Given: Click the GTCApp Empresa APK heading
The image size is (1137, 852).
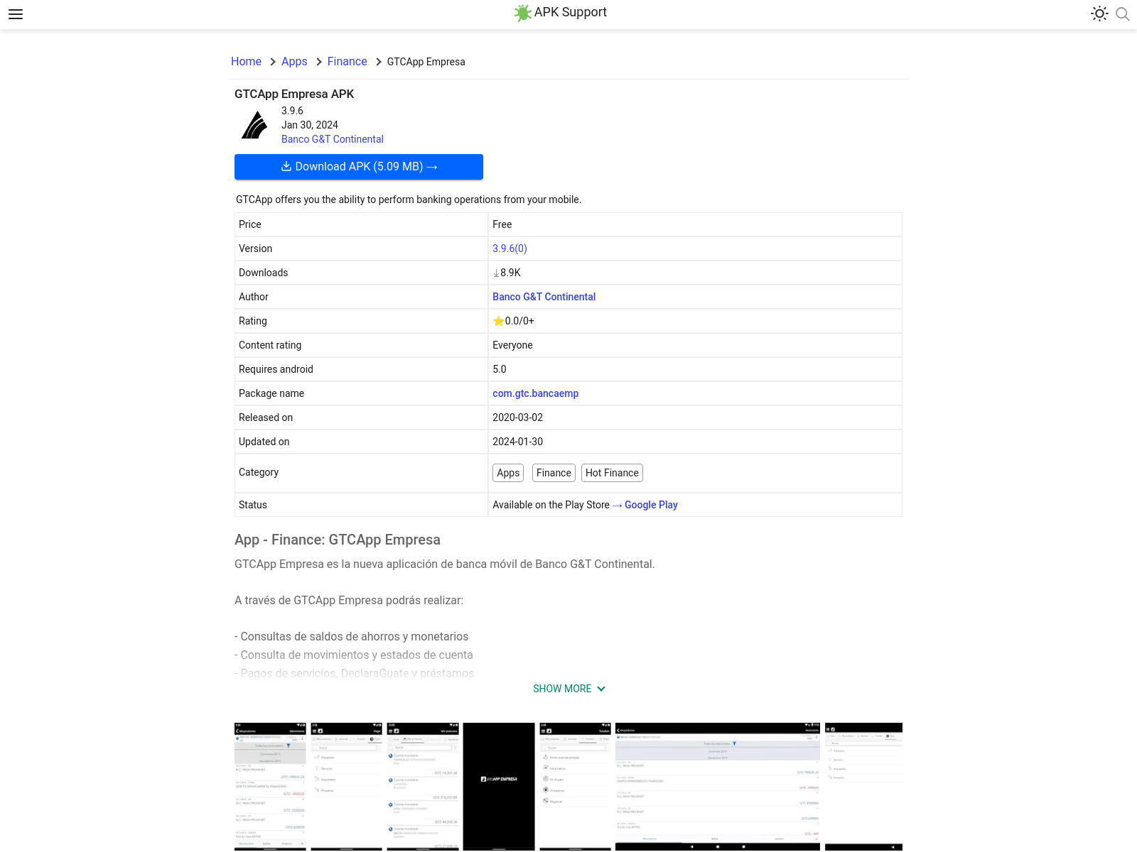Looking at the screenshot, I should (294, 94).
